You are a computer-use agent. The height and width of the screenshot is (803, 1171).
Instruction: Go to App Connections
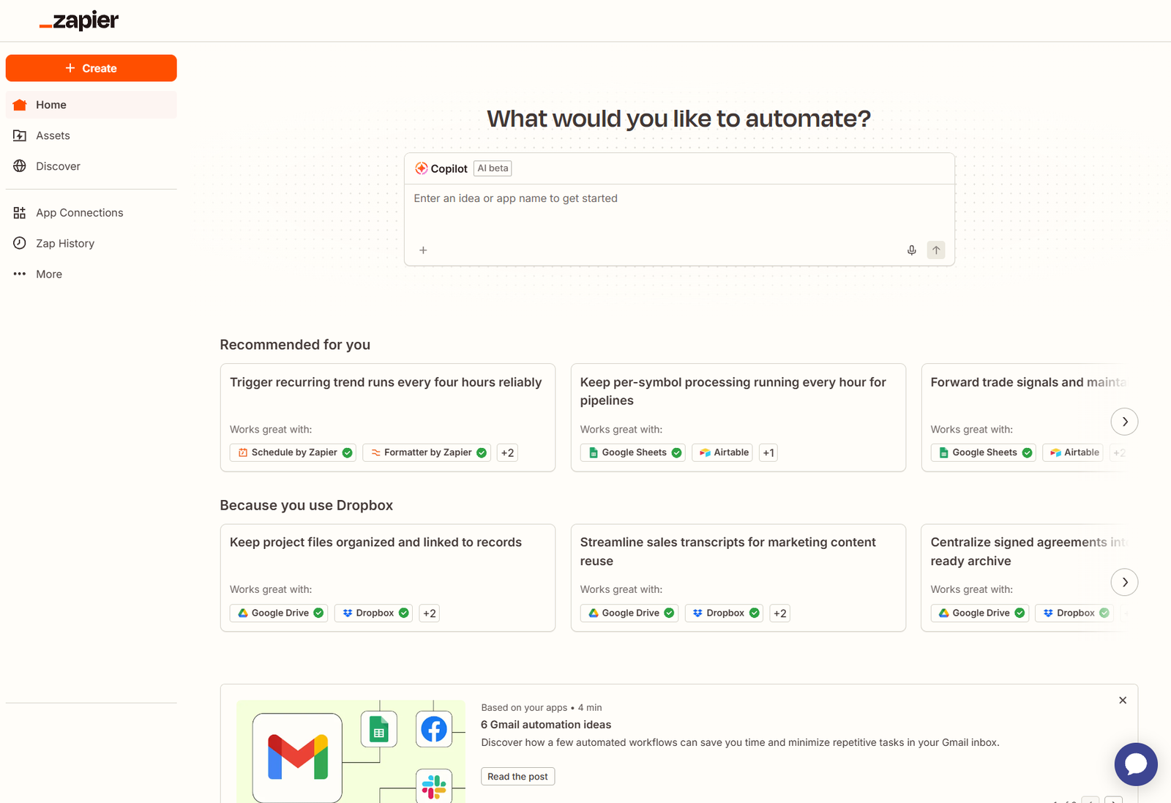pyautogui.click(x=79, y=213)
